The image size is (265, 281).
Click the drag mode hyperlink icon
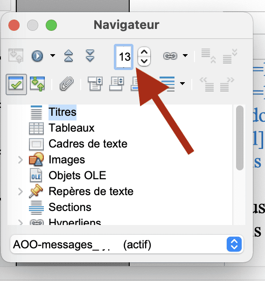[170, 56]
